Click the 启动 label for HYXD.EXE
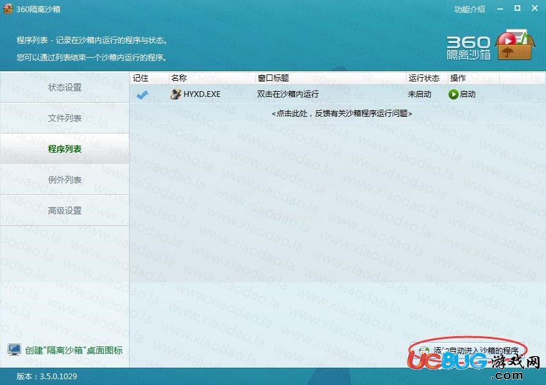The height and width of the screenshot is (385, 546). (467, 94)
